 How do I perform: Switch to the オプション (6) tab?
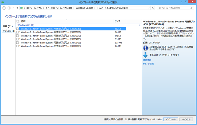[x=9, y=31]
